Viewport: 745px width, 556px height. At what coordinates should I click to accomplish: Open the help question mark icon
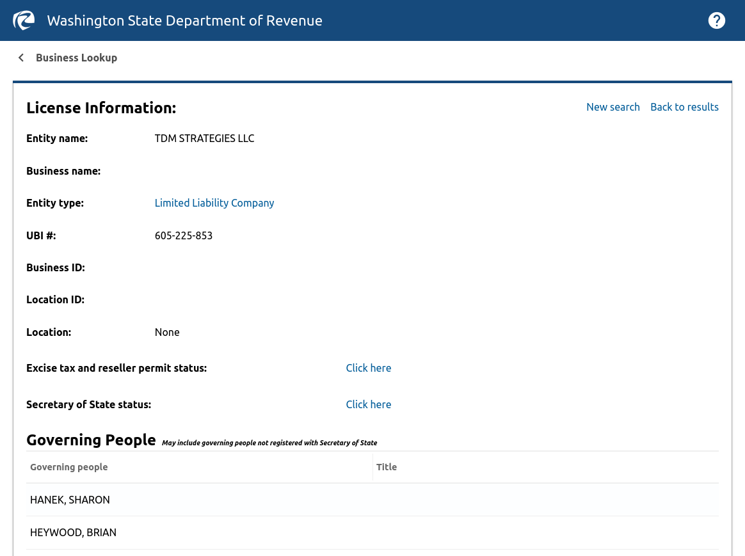[x=716, y=20]
